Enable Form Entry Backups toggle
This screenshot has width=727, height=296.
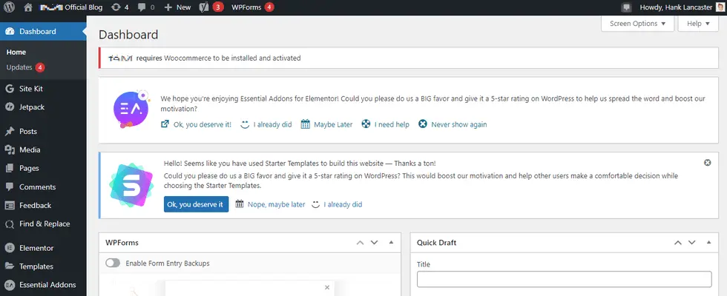coord(114,263)
